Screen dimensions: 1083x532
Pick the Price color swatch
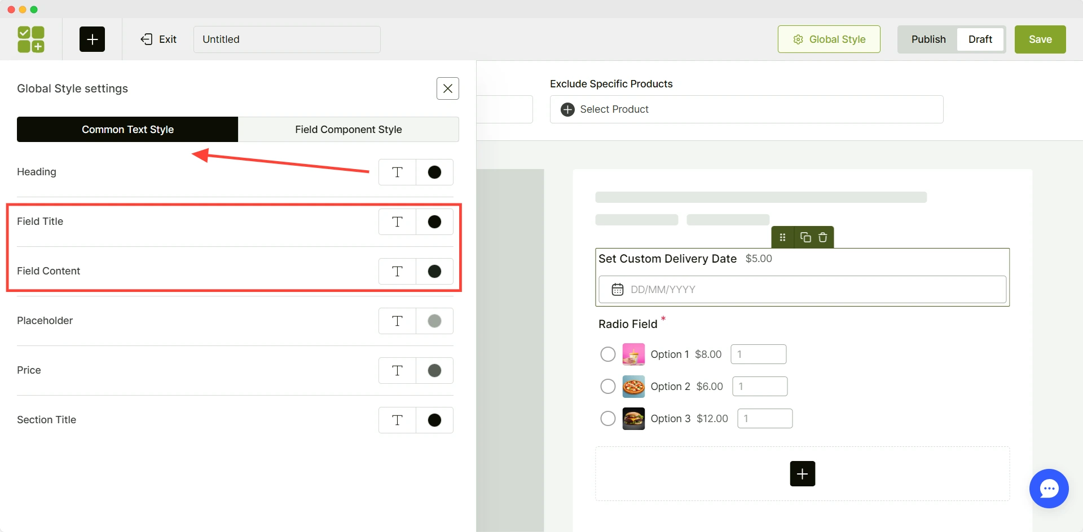[434, 371]
